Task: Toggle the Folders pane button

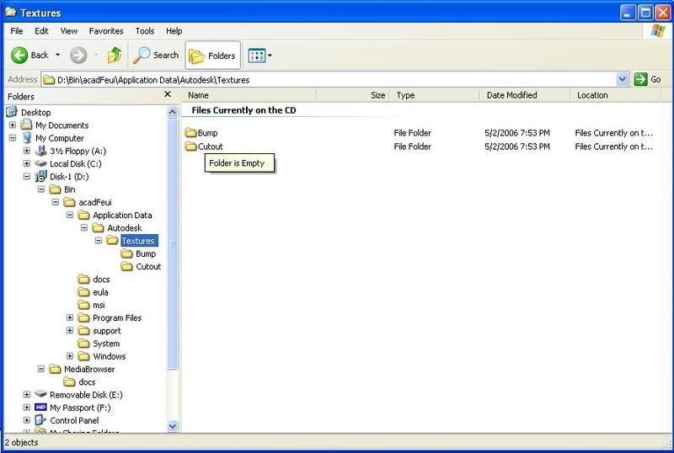Action: (x=212, y=56)
